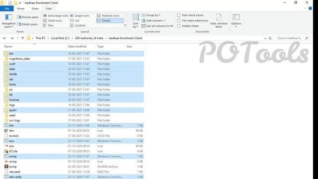318x179 pixels.
Task: Select the svc-logs folder
Action: (x=74, y=120)
